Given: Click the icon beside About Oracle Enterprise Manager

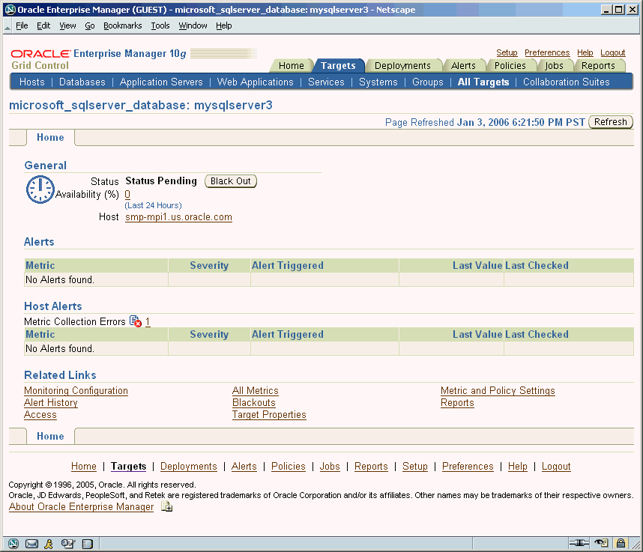Looking at the screenshot, I should [x=166, y=507].
